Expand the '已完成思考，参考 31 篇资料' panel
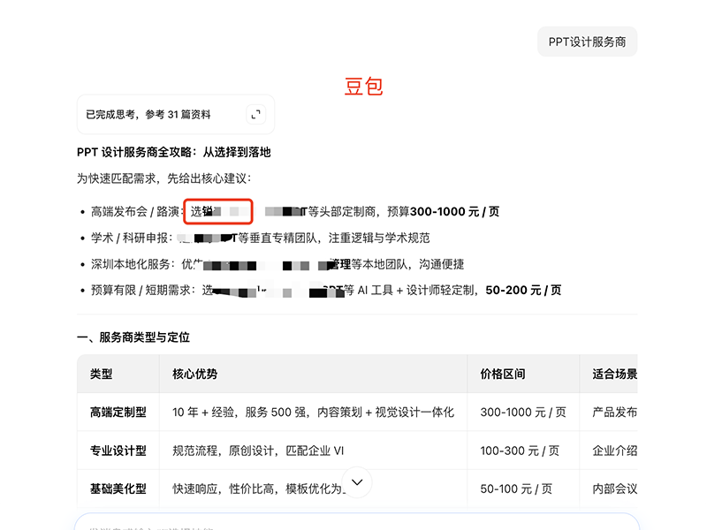Viewport: 707px width, 530px height. point(148,115)
